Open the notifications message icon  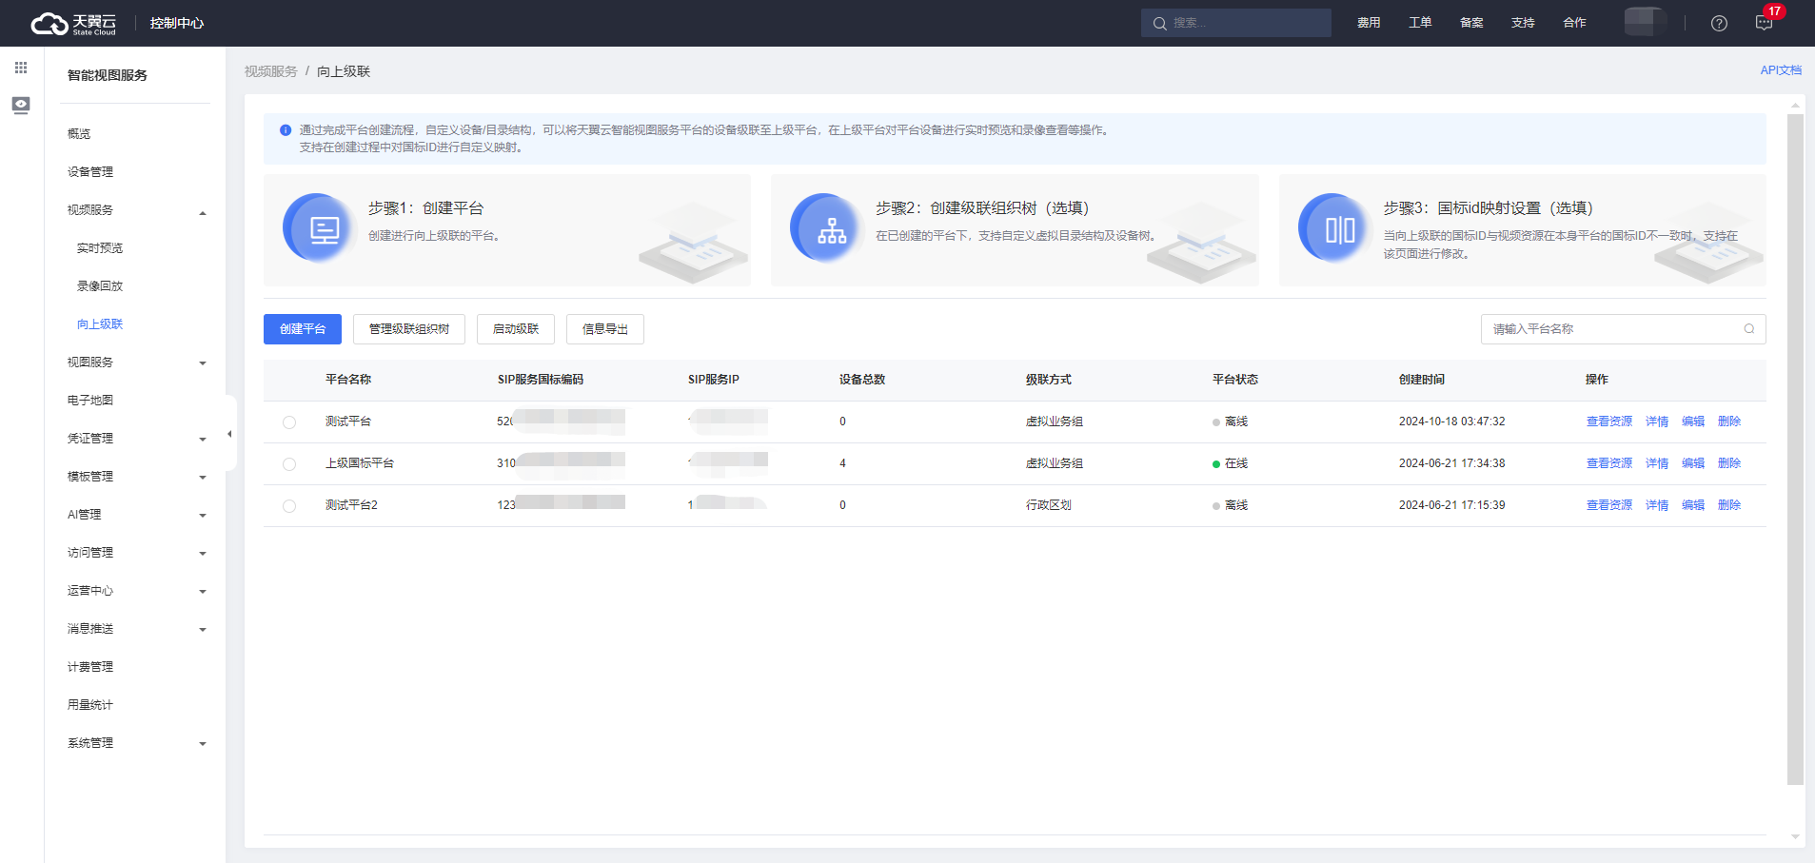coord(1764,24)
